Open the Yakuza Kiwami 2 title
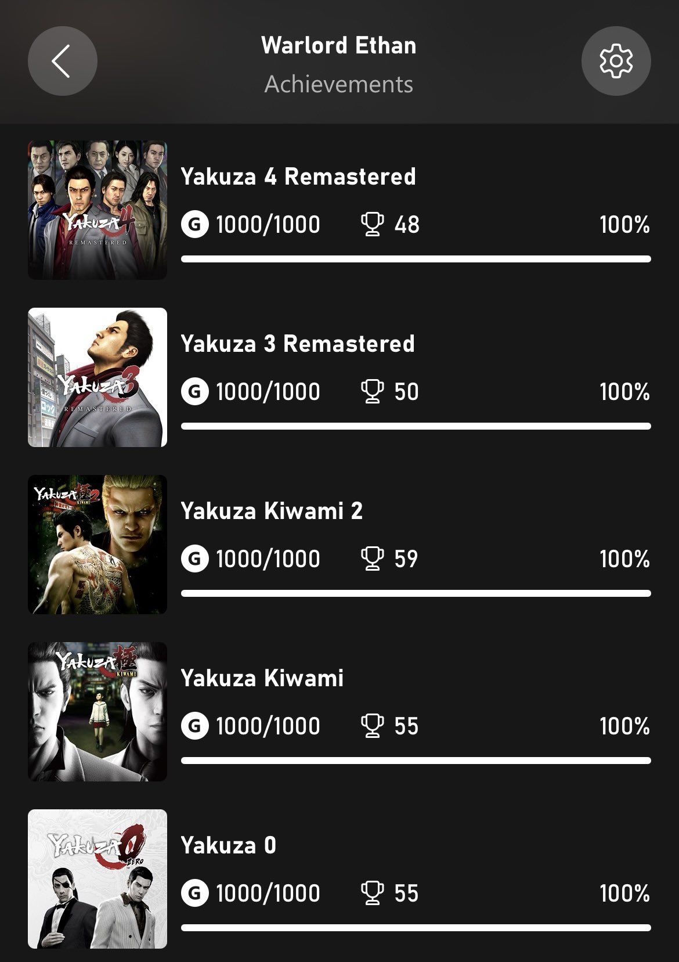This screenshot has width=679, height=962. (x=271, y=511)
